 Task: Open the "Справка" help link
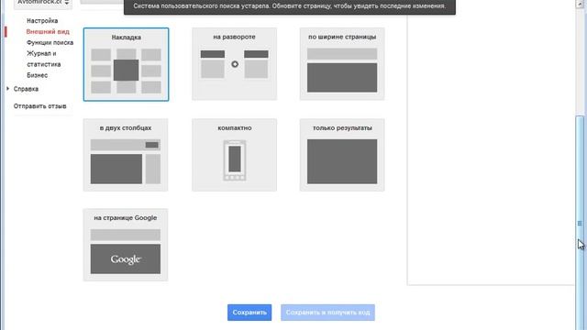click(26, 89)
